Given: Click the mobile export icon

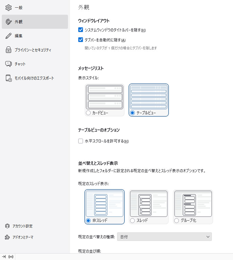Looking at the screenshot, I should [x=9, y=78].
